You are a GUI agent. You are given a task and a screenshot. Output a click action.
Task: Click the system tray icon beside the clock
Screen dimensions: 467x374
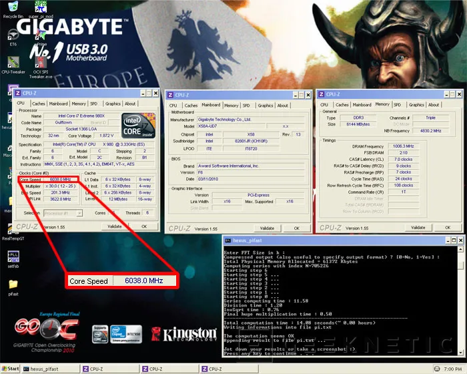[x=437, y=369]
